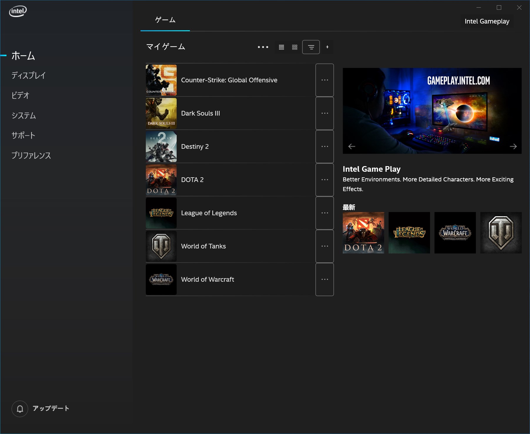
Task: Open World of Warcraft thumbnail under 最新
Action: pos(455,233)
